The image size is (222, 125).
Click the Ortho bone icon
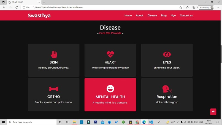click(x=54, y=89)
